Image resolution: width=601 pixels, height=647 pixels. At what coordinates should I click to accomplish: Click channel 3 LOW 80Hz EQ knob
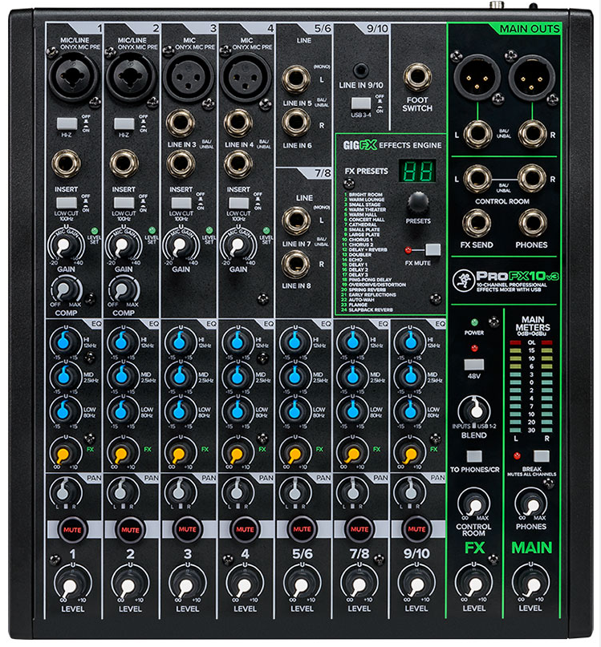pyautogui.click(x=179, y=411)
